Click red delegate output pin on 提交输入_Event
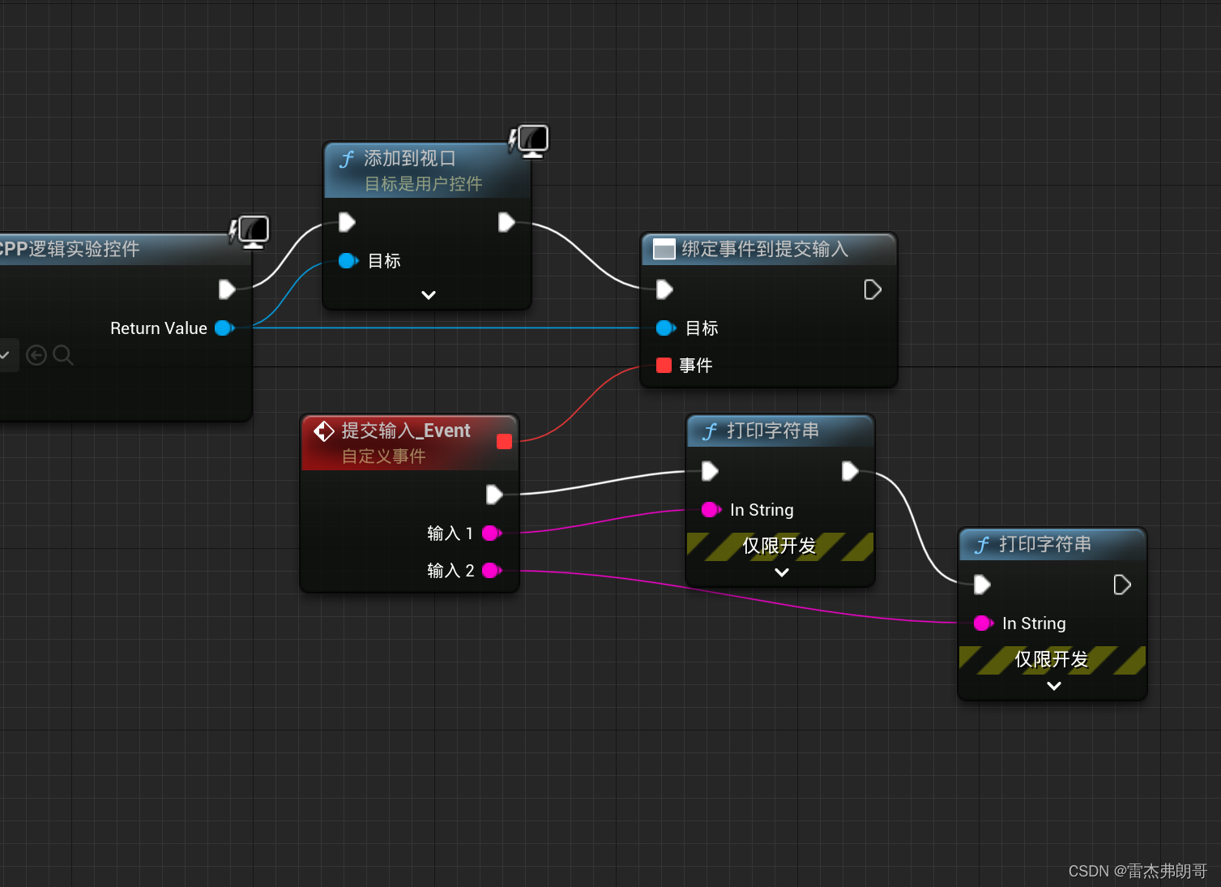The height and width of the screenshot is (887, 1221). (x=504, y=441)
